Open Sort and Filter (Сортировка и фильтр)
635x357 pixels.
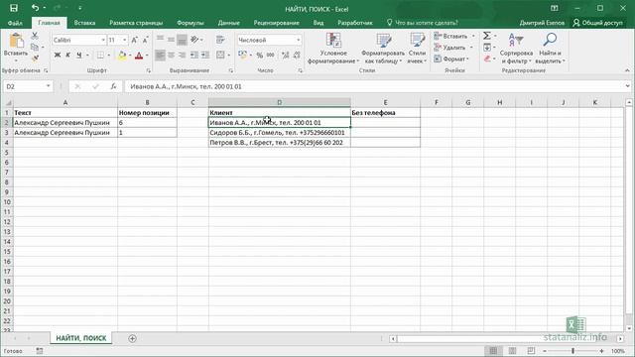(516, 49)
